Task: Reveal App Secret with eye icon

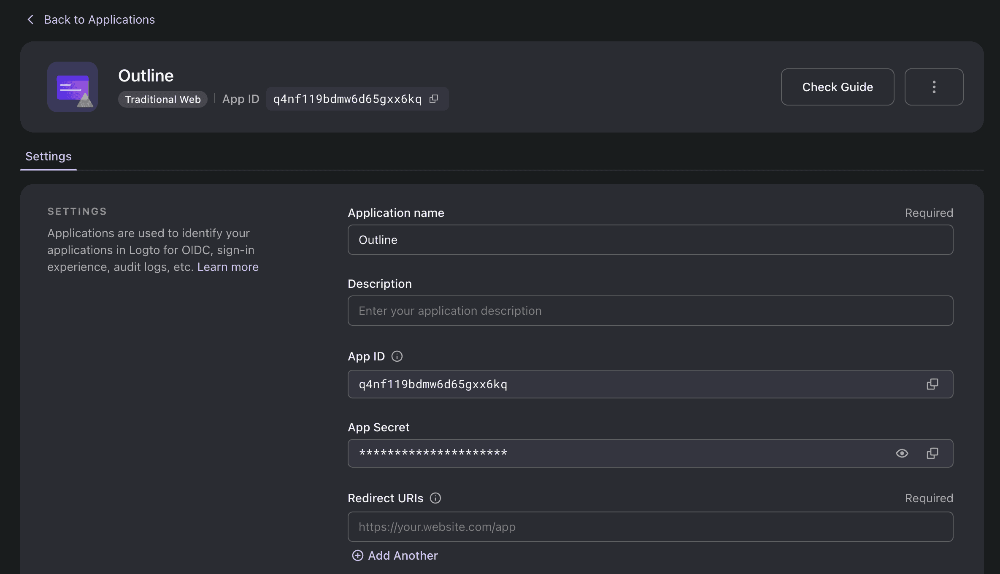Action: coord(902,453)
